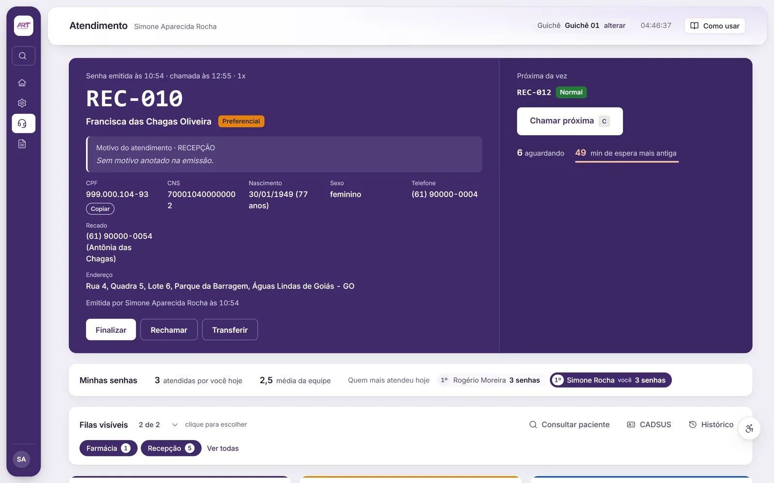Open CADSUS lookup
Viewport: 774px width, 483px height.
pos(649,425)
